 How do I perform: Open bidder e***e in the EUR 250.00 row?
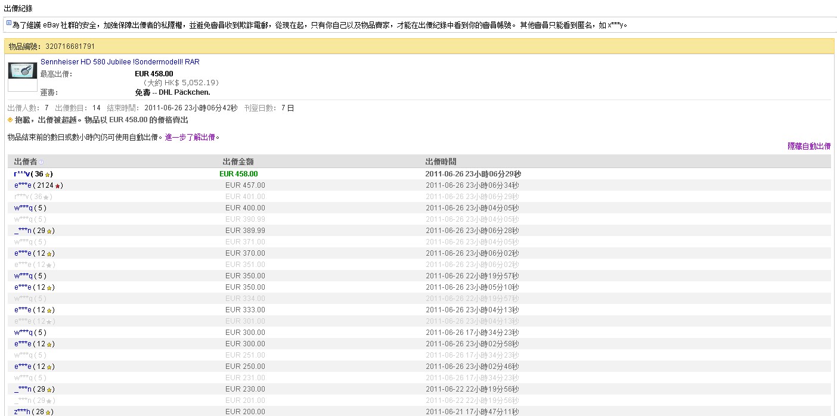[x=23, y=367]
